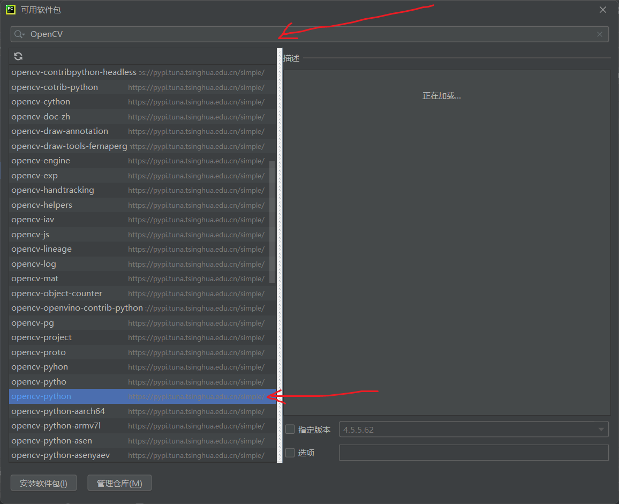Close the available packages dialog
The width and height of the screenshot is (619, 504).
pos(603,10)
